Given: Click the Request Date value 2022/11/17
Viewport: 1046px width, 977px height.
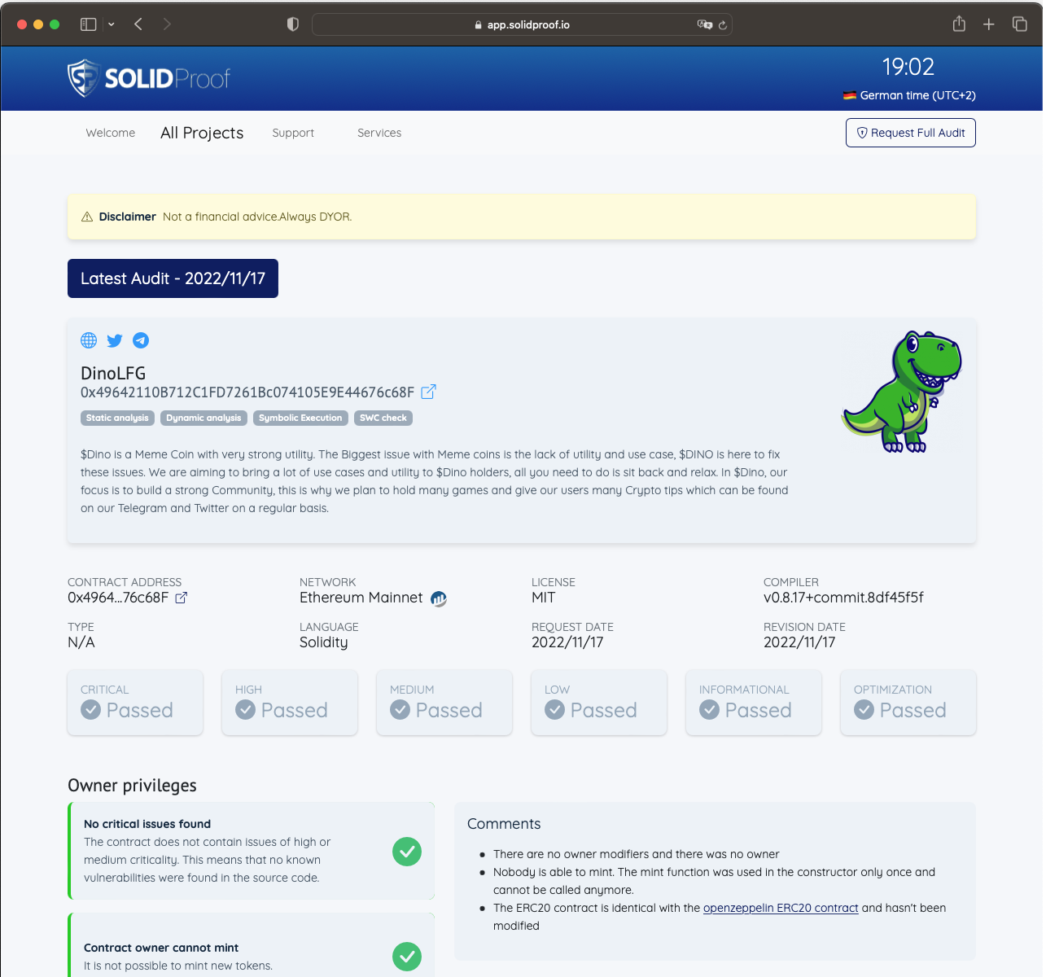Looking at the screenshot, I should [x=567, y=642].
